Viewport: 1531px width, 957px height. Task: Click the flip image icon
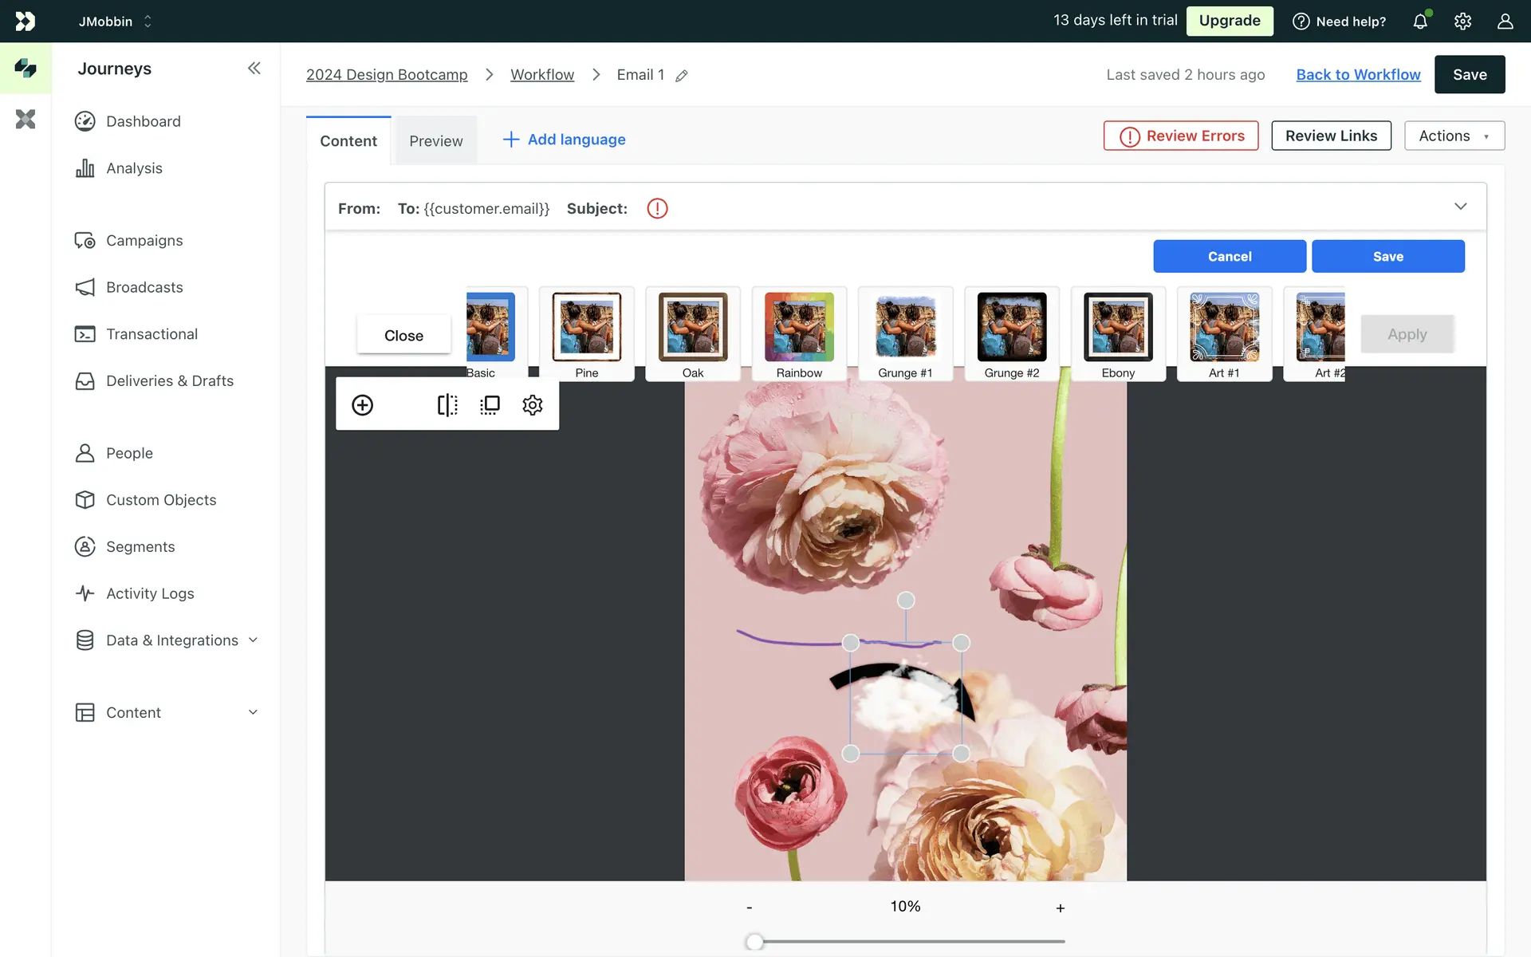pos(447,405)
